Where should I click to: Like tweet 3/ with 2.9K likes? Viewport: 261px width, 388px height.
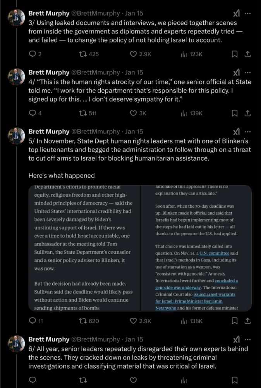[x=133, y=54]
